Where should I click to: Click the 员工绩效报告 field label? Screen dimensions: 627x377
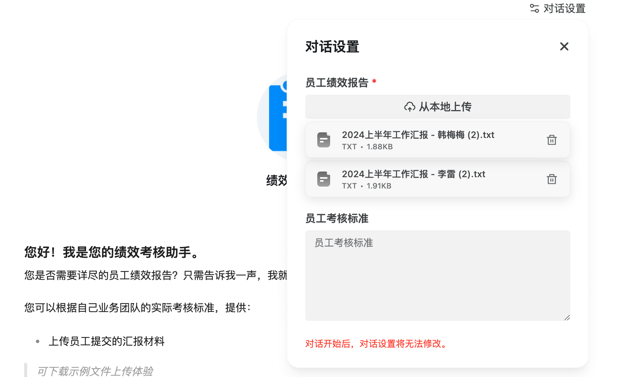(337, 83)
